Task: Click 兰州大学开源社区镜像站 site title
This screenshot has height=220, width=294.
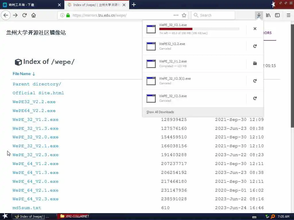Action: 36,33
